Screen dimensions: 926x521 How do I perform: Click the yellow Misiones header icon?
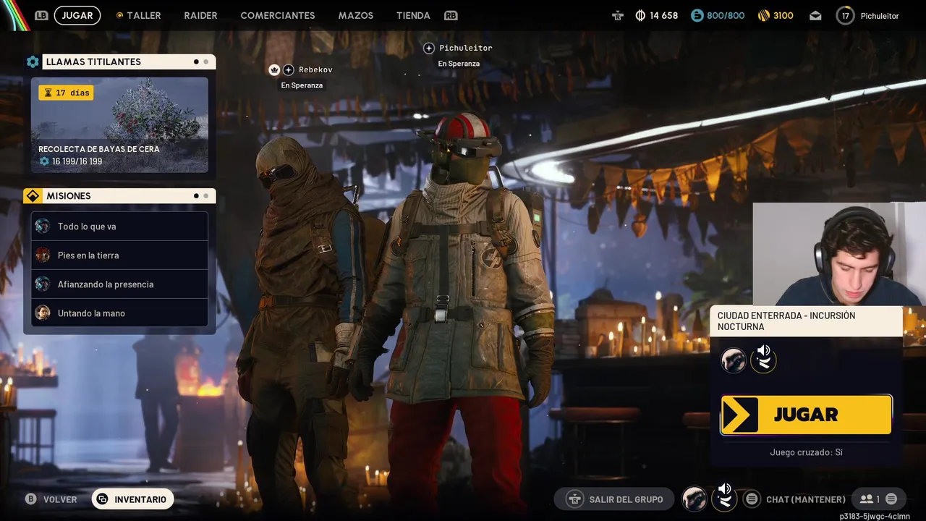pyautogui.click(x=33, y=196)
